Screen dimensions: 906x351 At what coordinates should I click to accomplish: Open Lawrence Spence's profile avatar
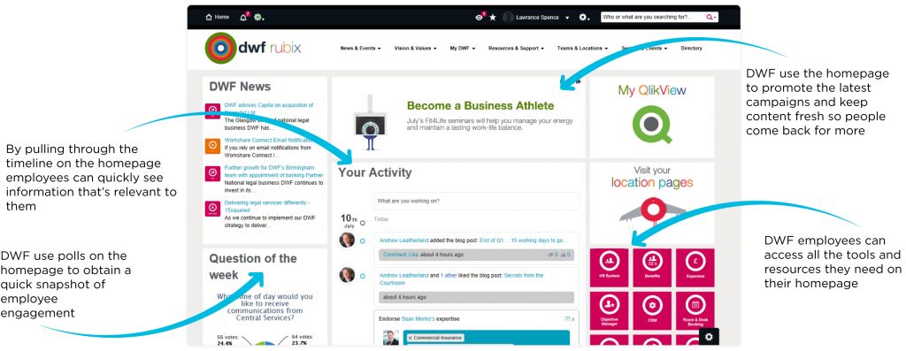pos(509,18)
